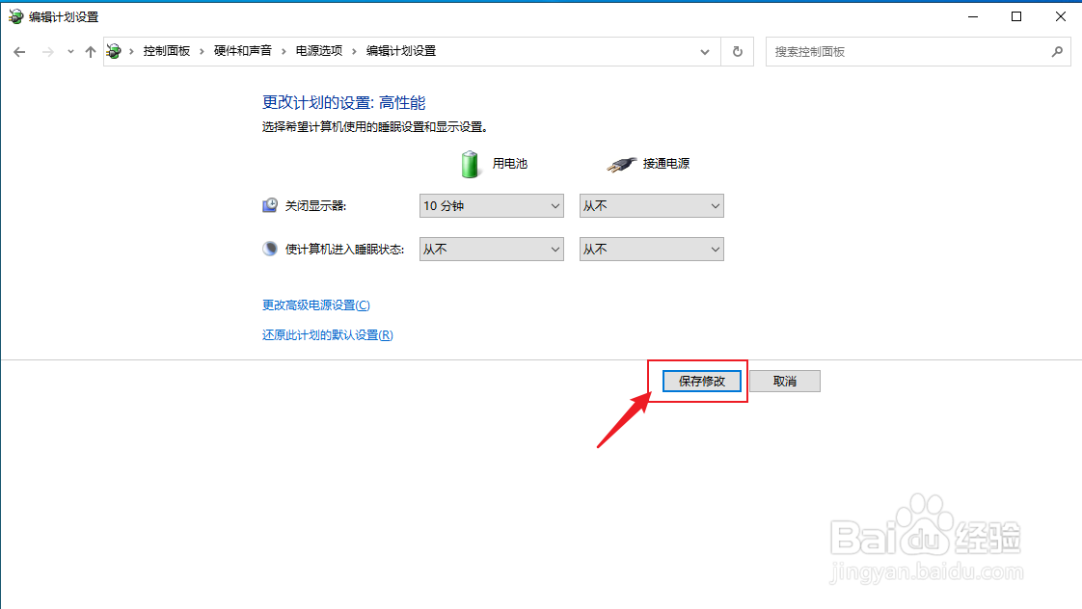
Task: Open the 从不 dropdown under 接通电源 for display
Action: click(x=651, y=205)
